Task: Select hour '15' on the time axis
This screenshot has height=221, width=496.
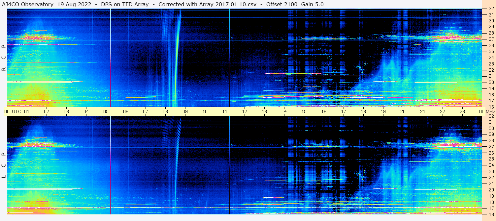Action: pyautogui.click(x=304, y=111)
